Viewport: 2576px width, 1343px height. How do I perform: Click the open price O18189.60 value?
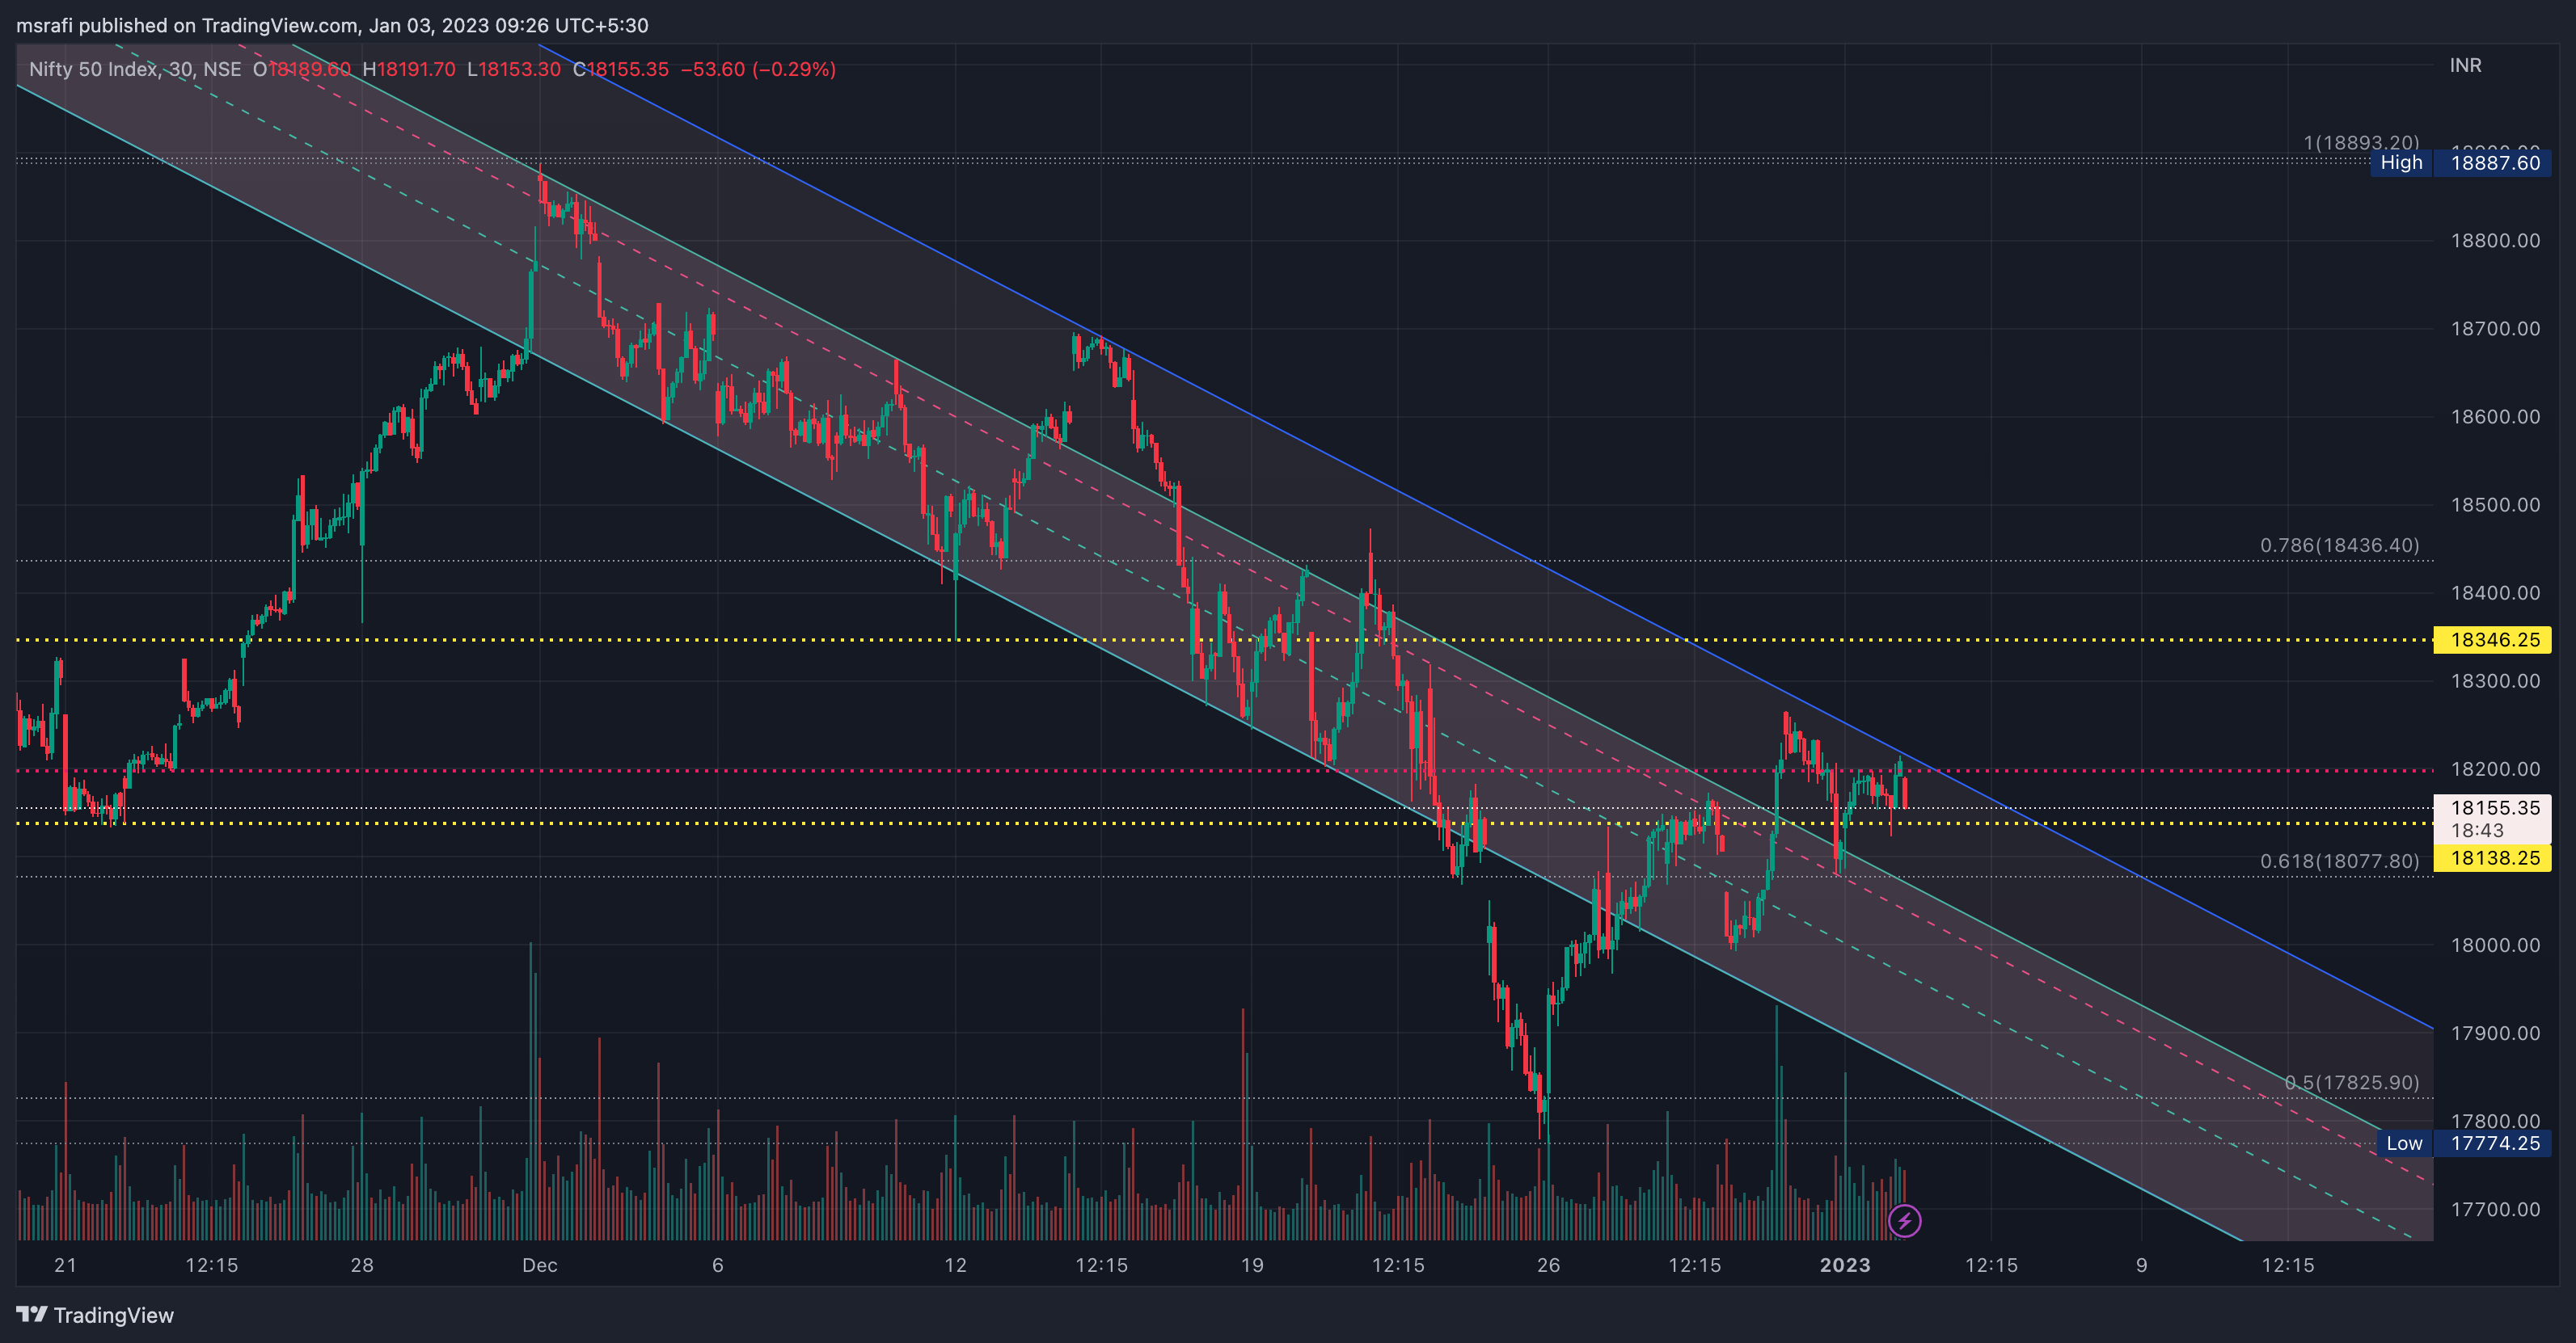(301, 69)
